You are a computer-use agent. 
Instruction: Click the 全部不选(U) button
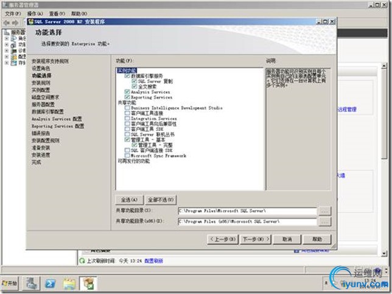(x=161, y=200)
